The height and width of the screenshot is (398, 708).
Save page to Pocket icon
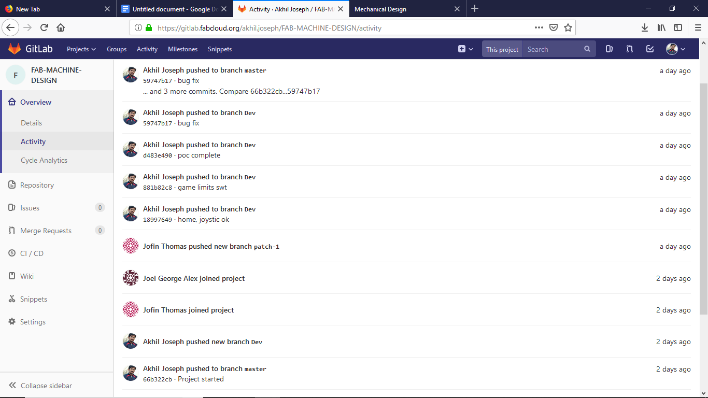click(554, 27)
